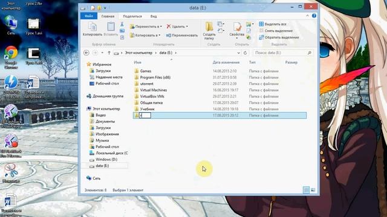Click Переименовать (Rename) button
387x217 pixels.
click(x=182, y=36)
